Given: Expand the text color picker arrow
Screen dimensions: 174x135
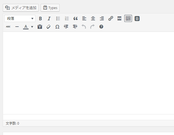Looking at the screenshot, I should point(32,27).
